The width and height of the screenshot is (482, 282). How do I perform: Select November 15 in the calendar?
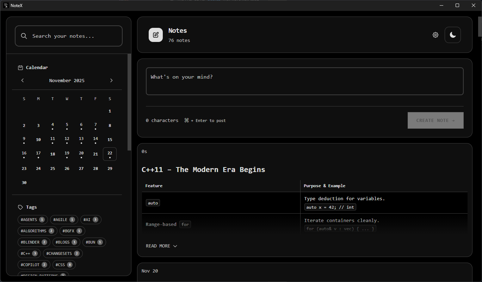(x=110, y=139)
